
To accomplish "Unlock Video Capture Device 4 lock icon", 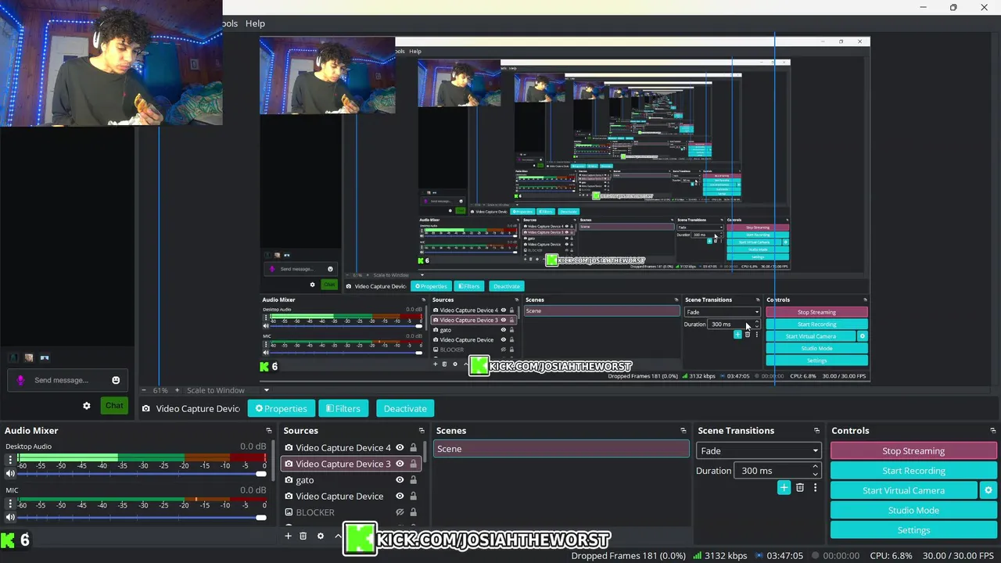I will tap(414, 448).
